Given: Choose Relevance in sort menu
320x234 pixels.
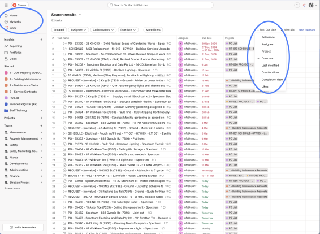Looking at the screenshot, I should [268, 37].
